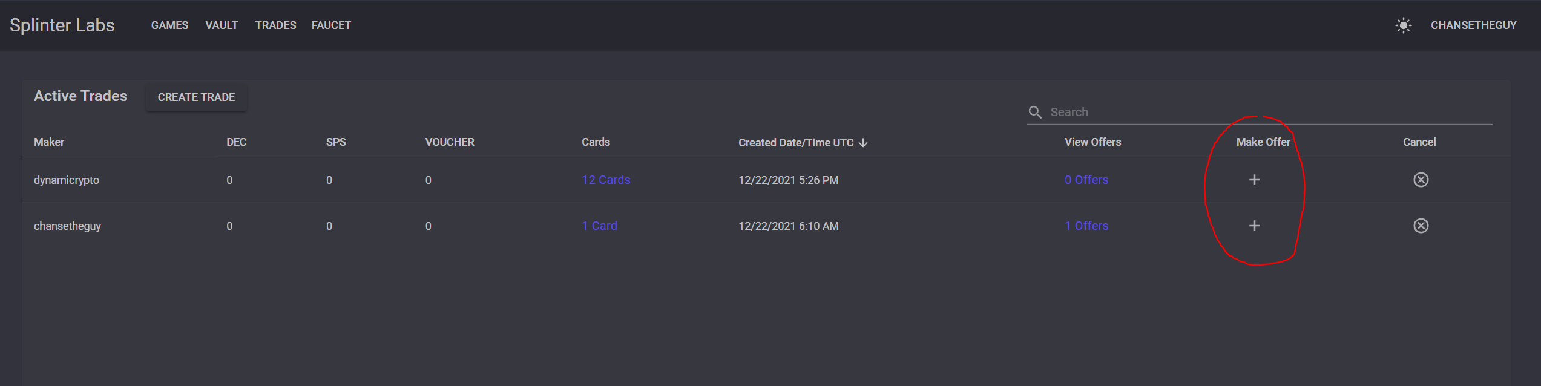
Task: Open the 0 Offers link
Action: (x=1086, y=180)
